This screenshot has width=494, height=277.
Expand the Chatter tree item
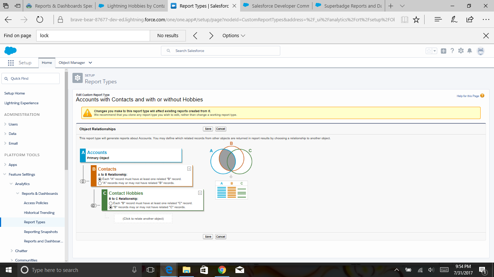pos(12,251)
